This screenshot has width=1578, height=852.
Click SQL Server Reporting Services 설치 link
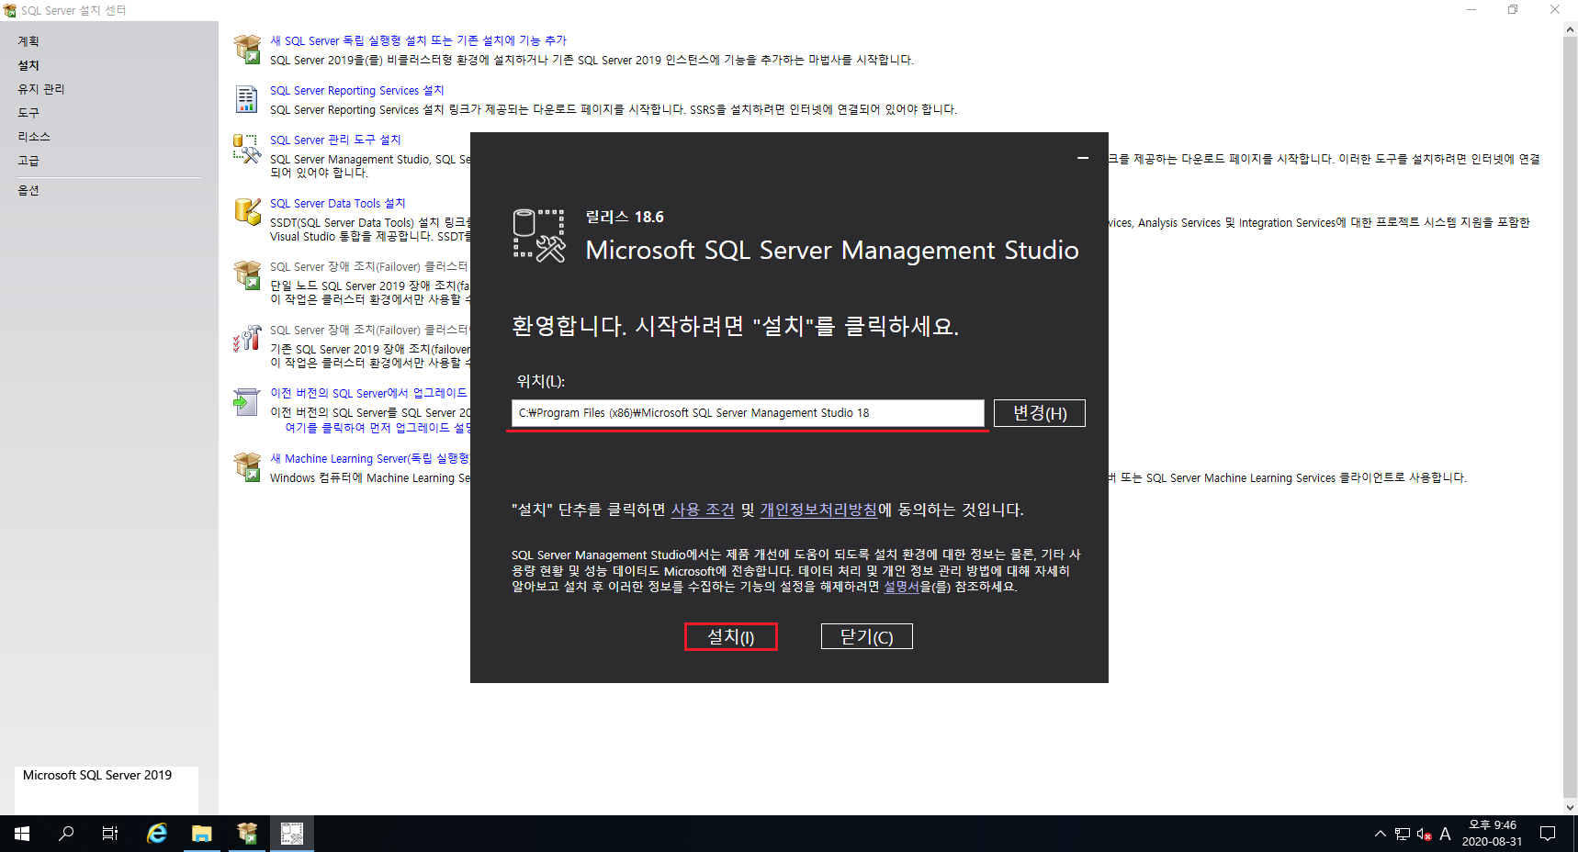356,90
